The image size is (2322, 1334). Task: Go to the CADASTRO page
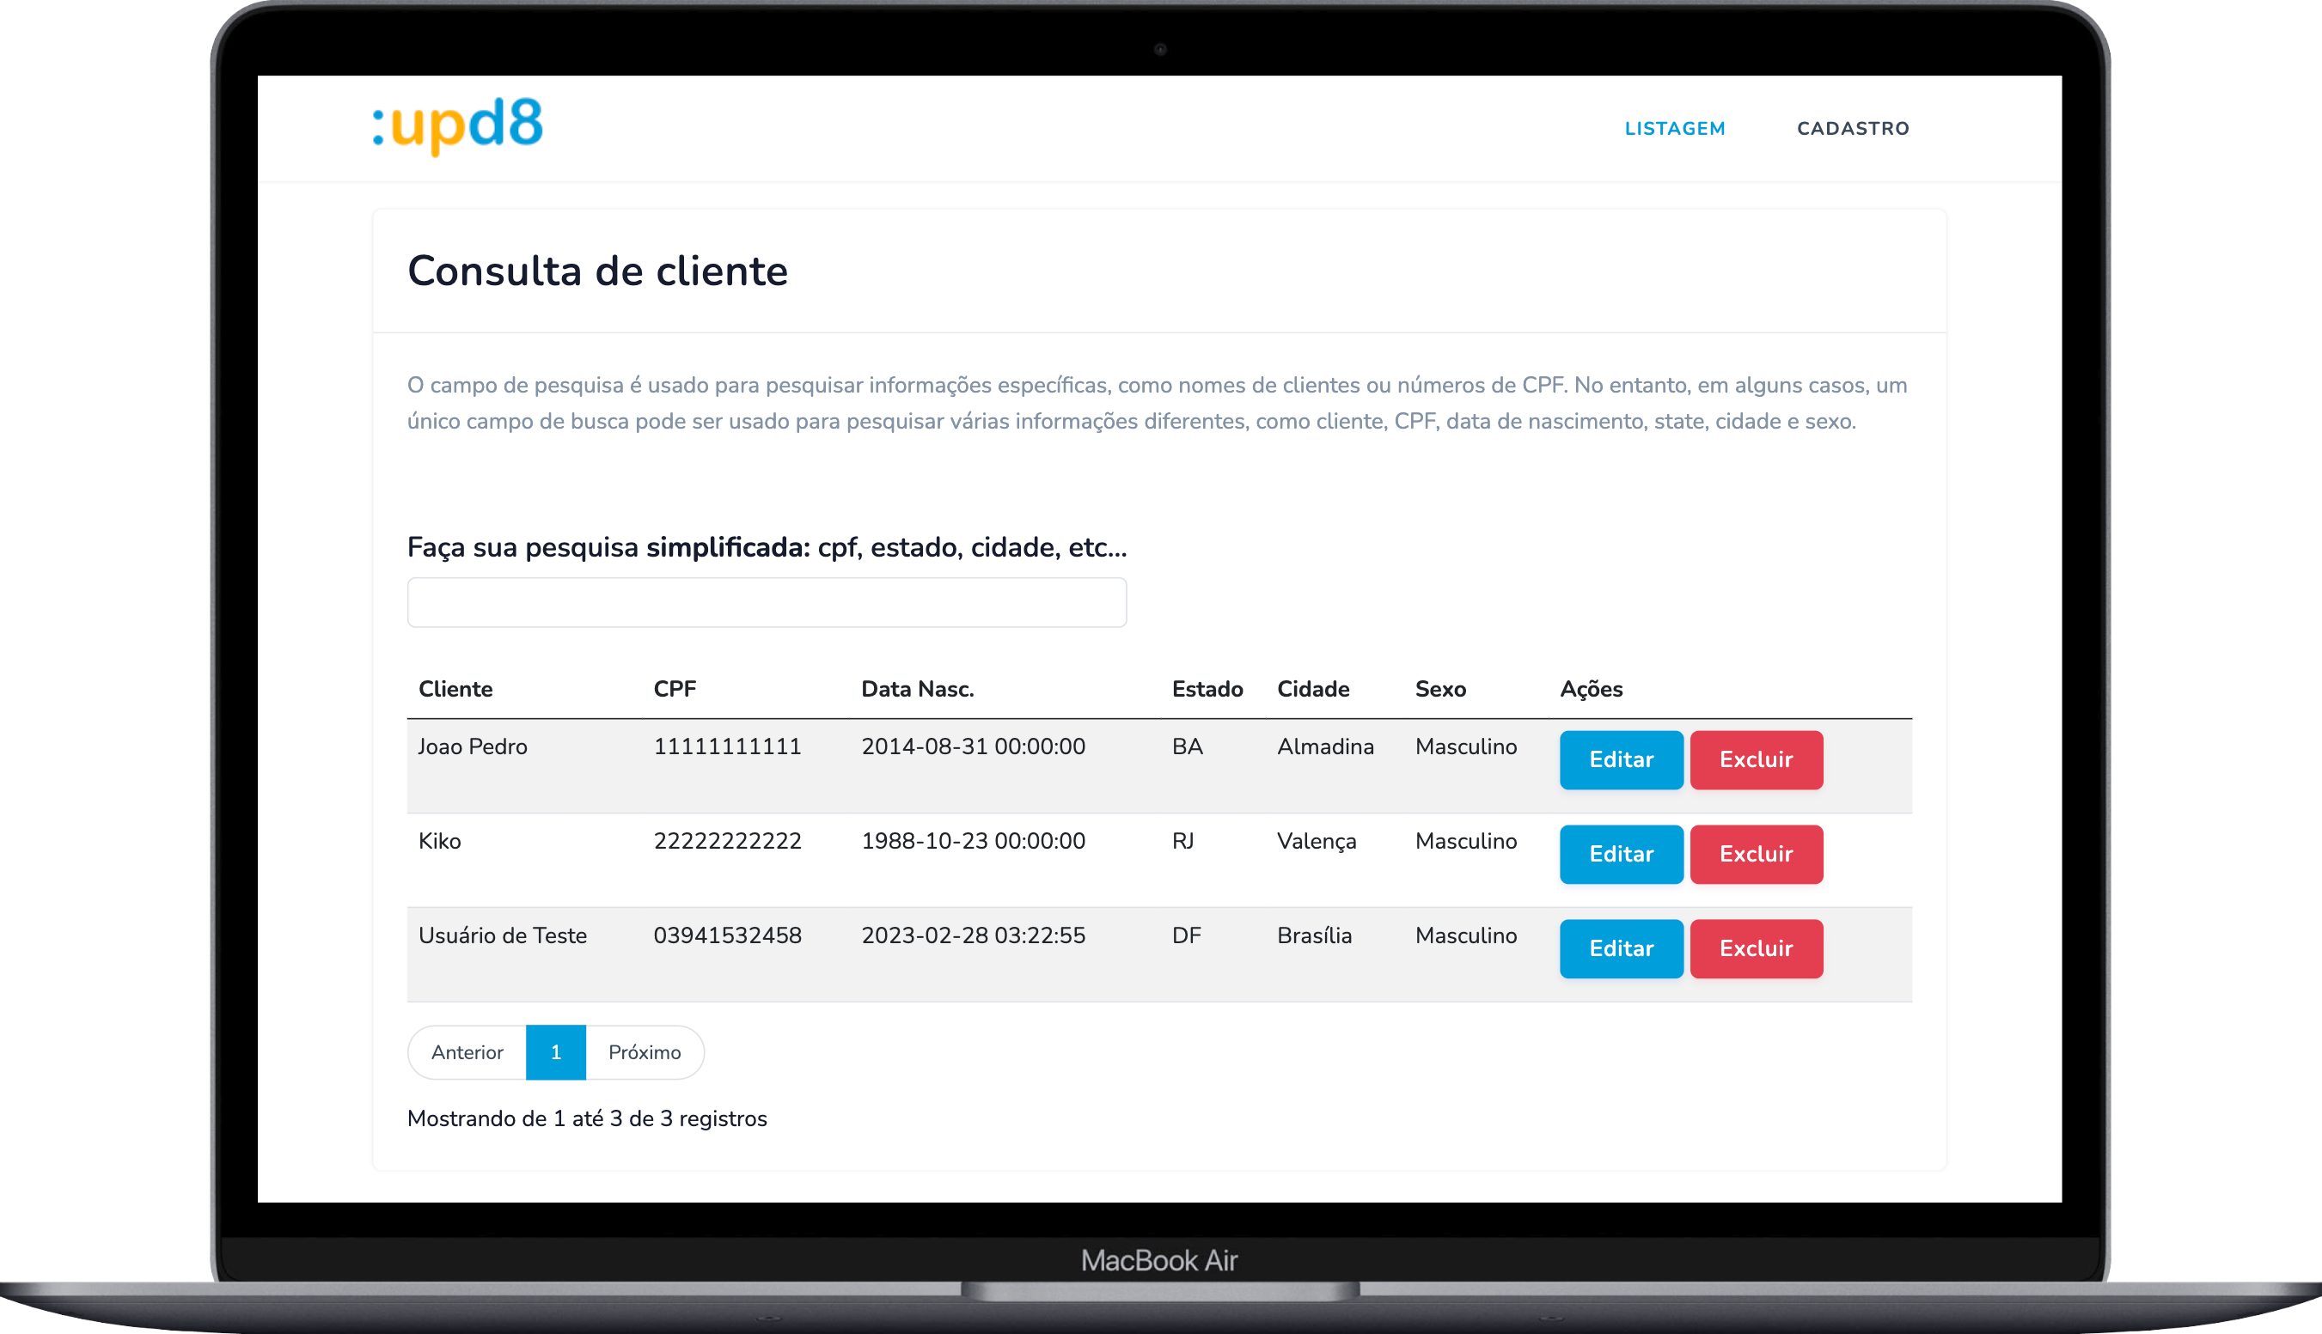1852,128
